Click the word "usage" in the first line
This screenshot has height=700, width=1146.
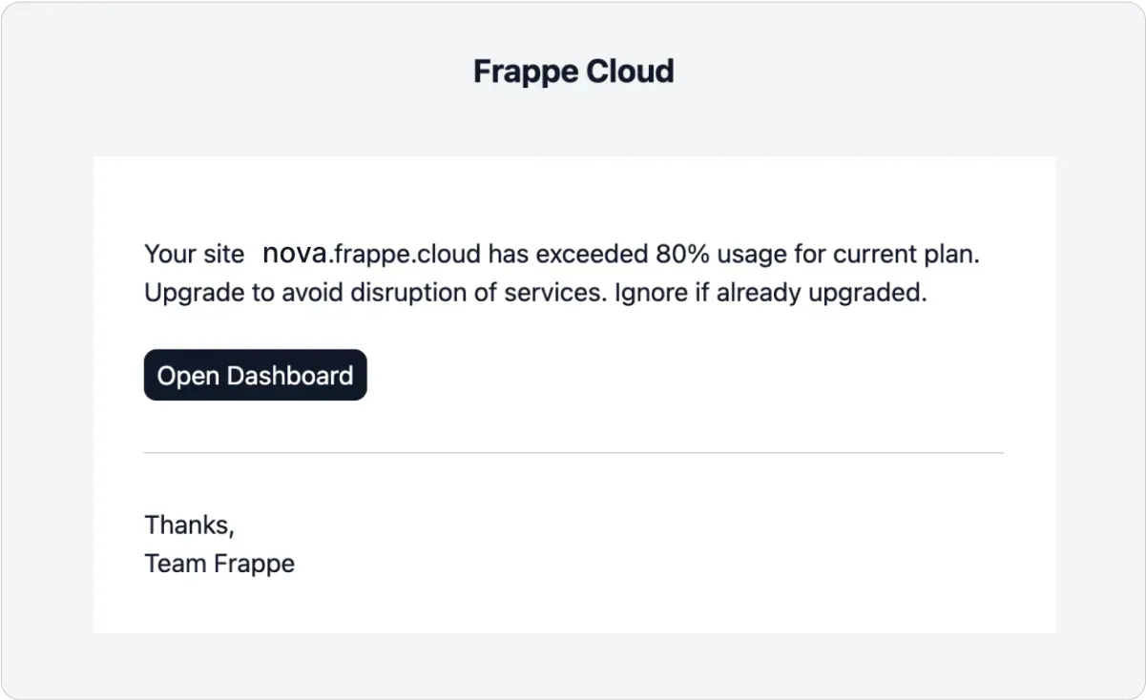click(x=751, y=255)
